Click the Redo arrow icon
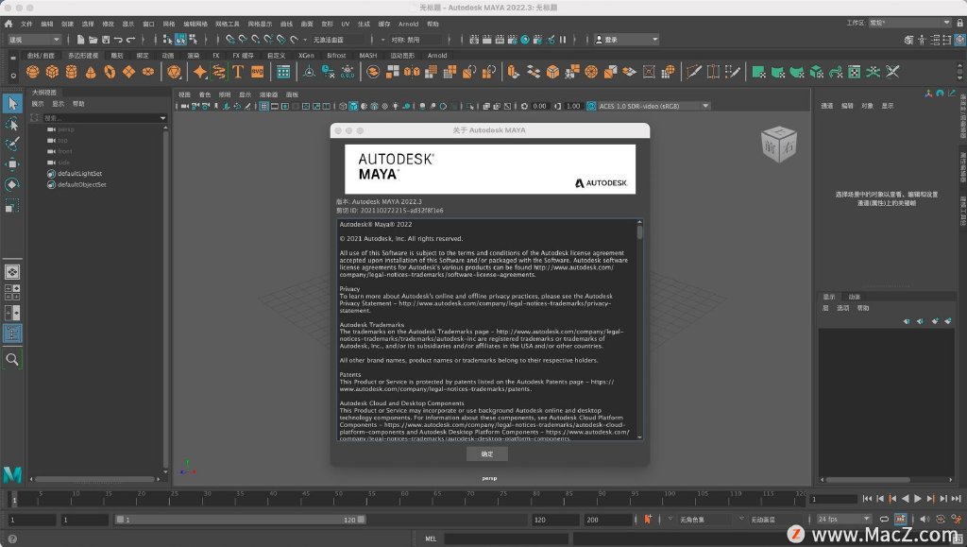The width and height of the screenshot is (967, 547). click(x=130, y=40)
